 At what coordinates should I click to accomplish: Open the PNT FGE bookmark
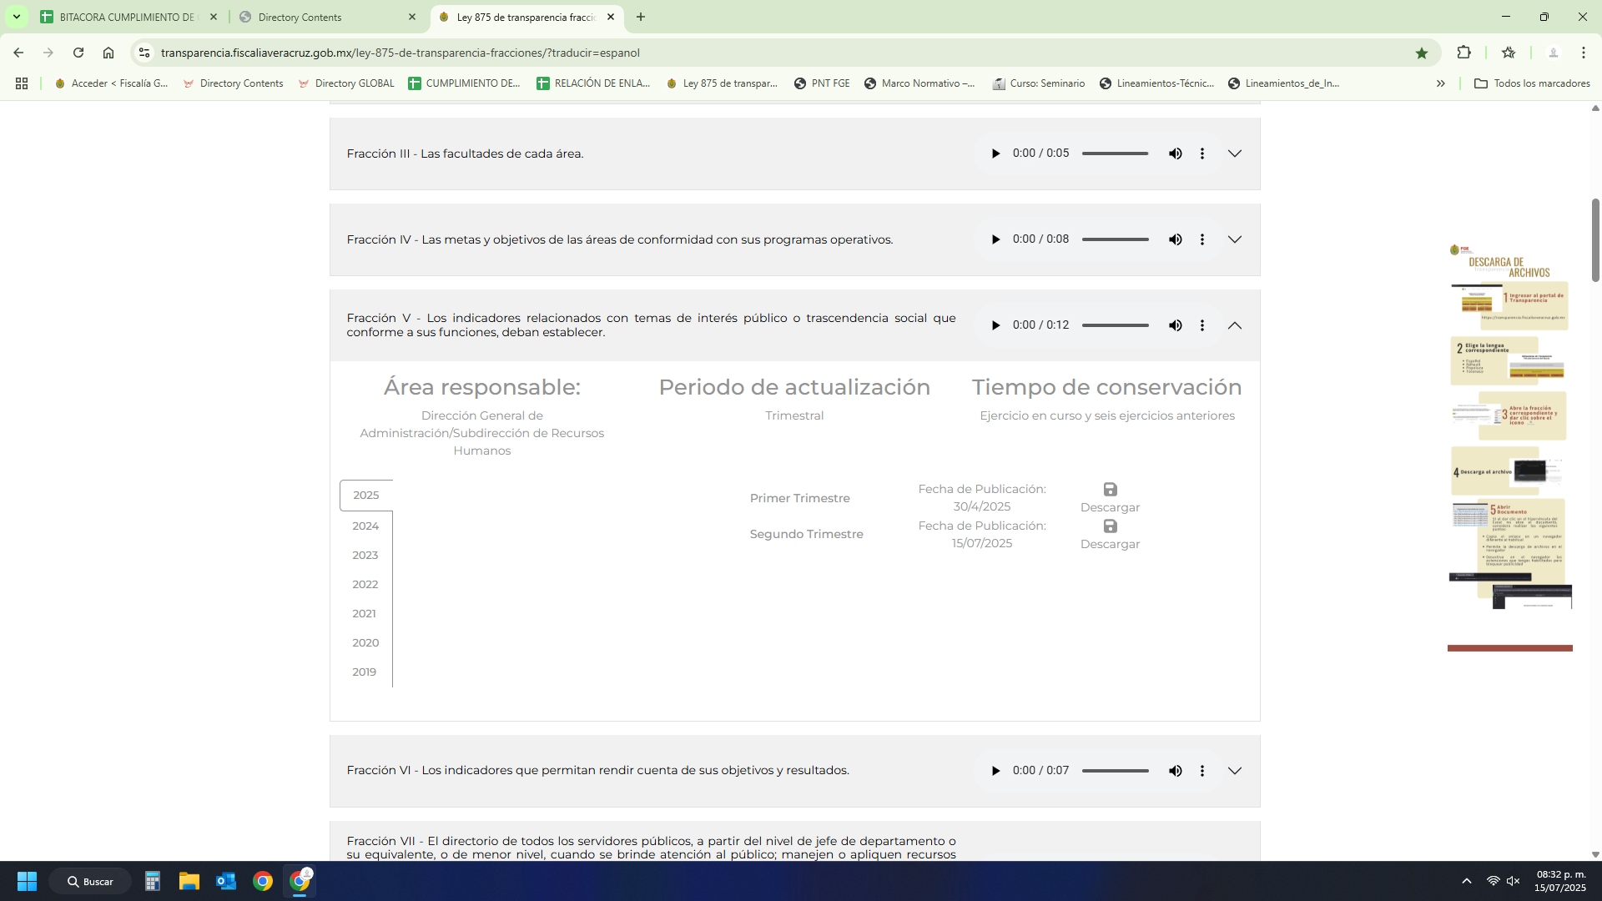point(822,83)
